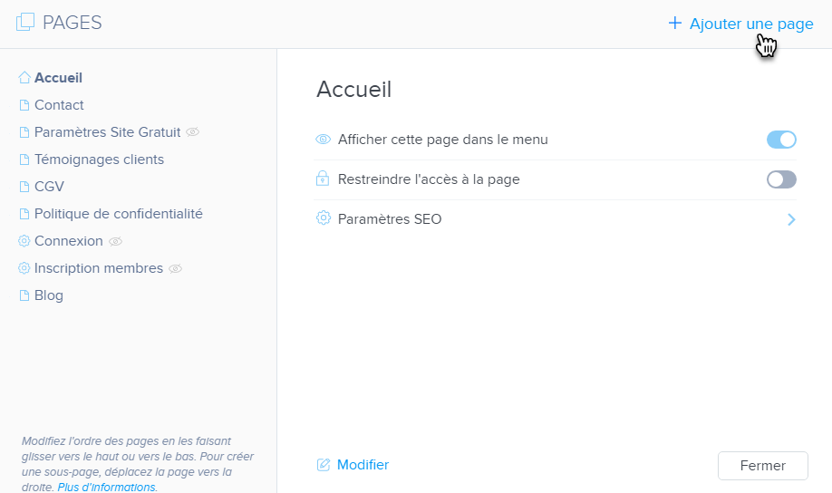The height and width of the screenshot is (493, 832).
Task: Enable Restreindre l'accès à la page
Action: pos(781,179)
